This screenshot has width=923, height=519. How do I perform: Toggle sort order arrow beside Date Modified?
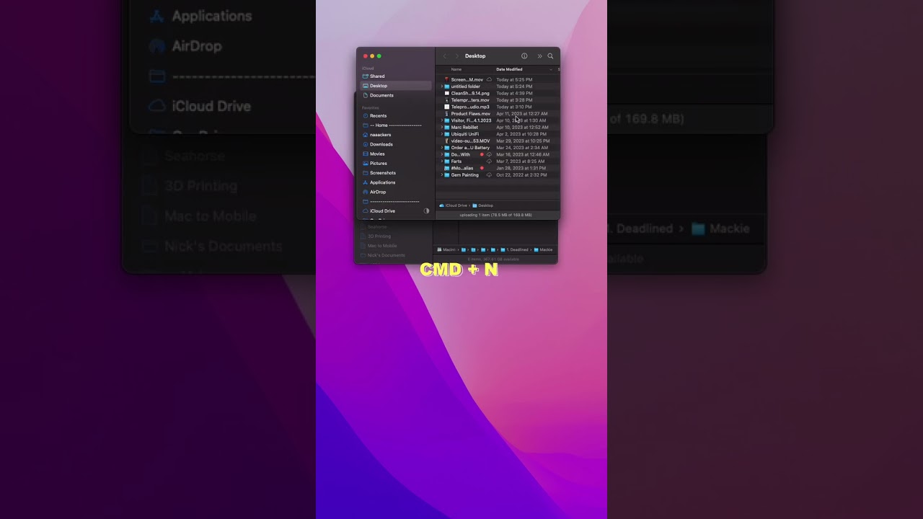(x=551, y=69)
